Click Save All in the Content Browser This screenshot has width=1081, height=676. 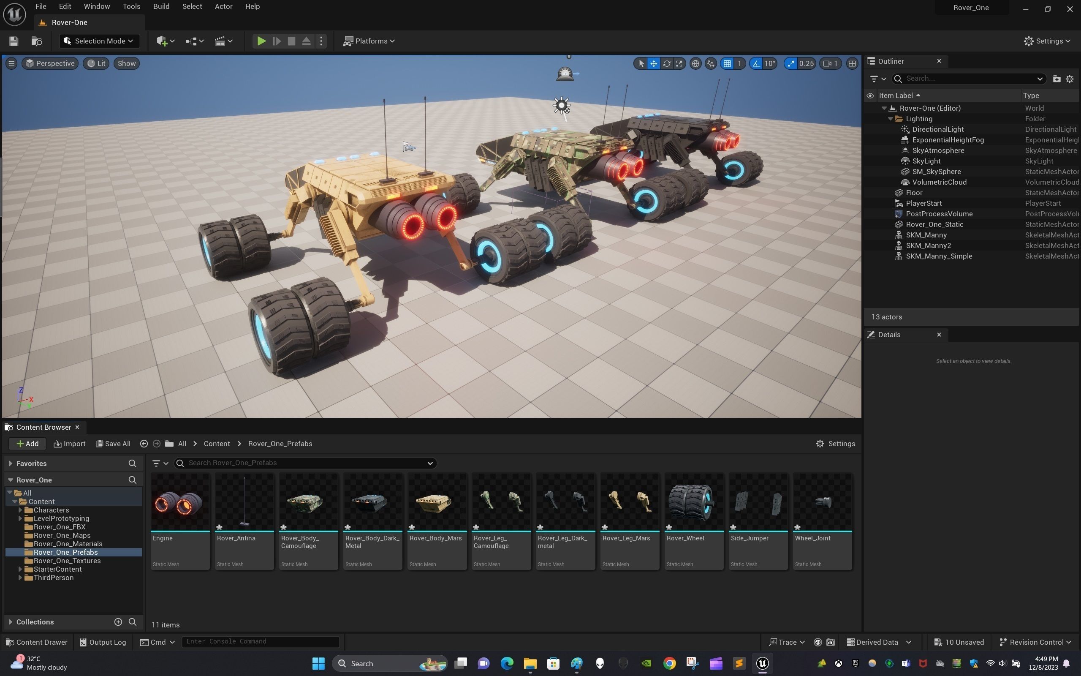[x=113, y=444]
